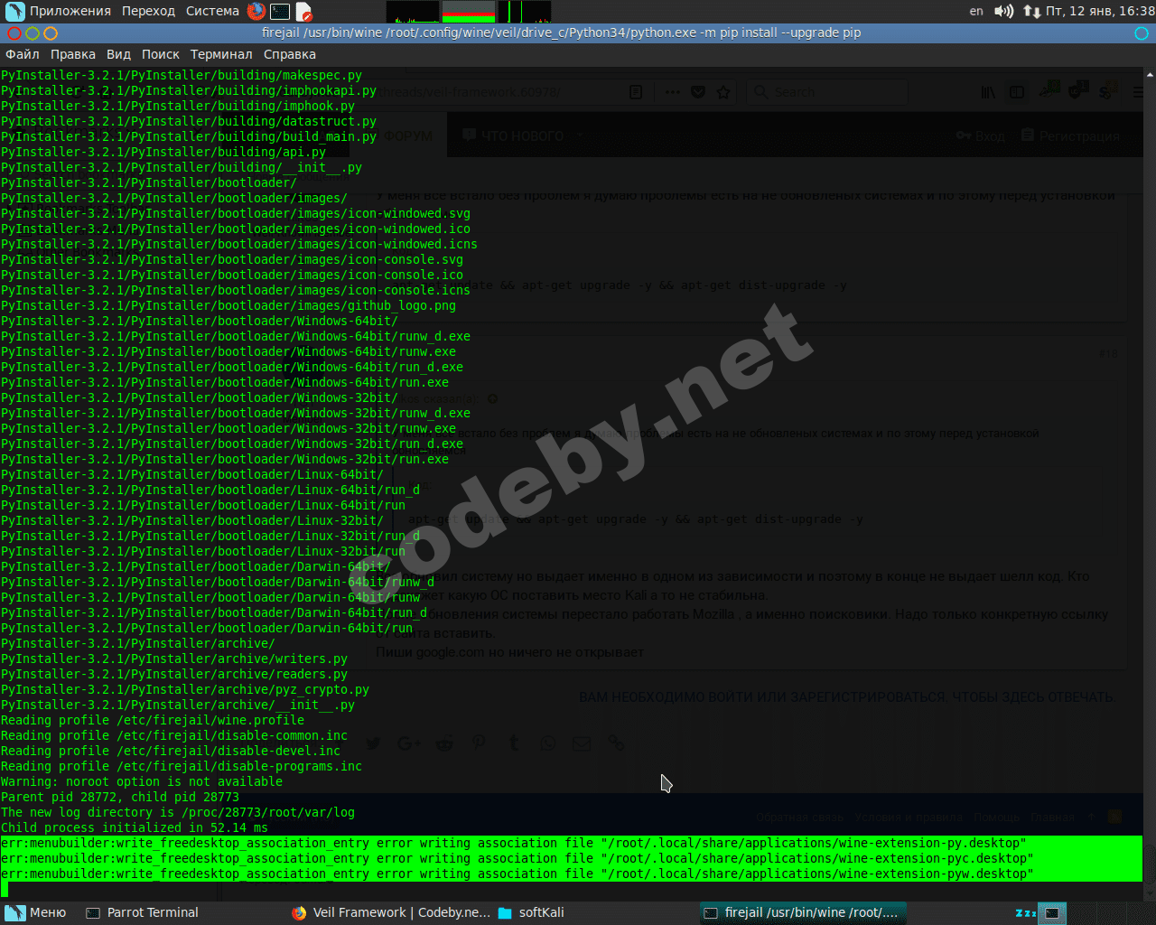Screen dimensions: 1156x925
Task: Click line 'images/icon-windowed.svg'
Action: [236, 214]
